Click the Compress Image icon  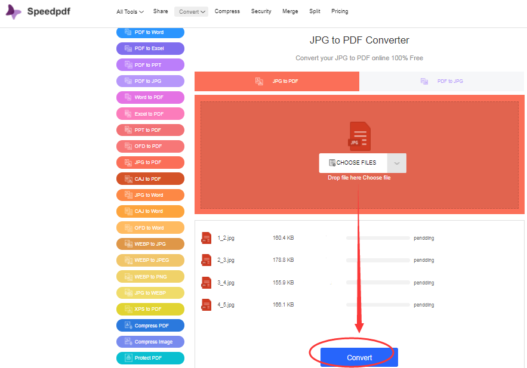[128, 342]
